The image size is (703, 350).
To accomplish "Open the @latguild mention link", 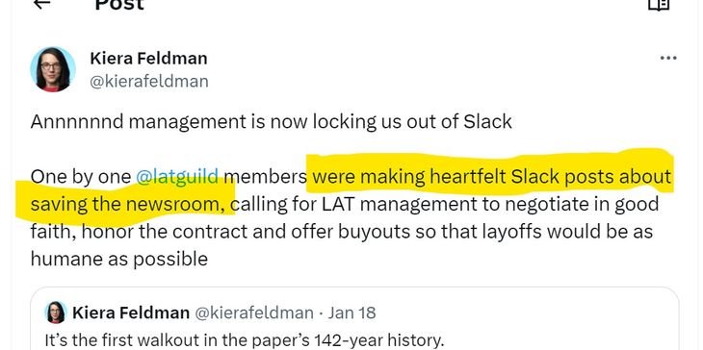I will click(177, 177).
